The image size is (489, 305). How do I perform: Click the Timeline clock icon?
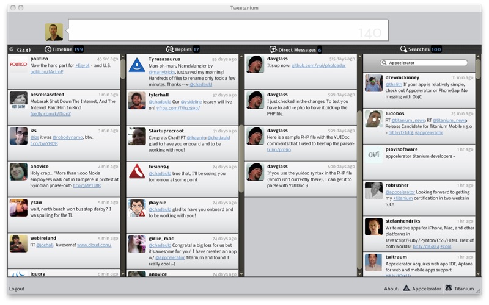coord(48,49)
